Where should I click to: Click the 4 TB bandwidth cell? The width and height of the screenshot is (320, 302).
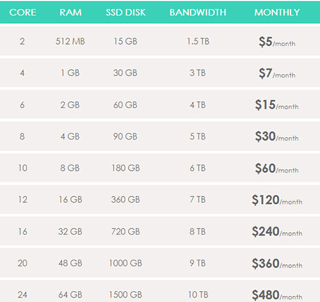(x=198, y=105)
